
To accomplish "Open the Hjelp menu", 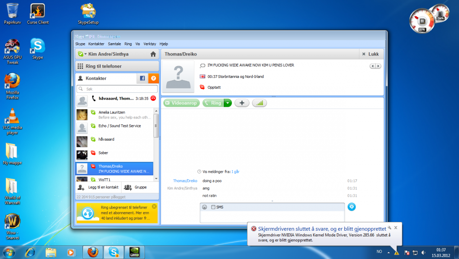I will pyautogui.click(x=164, y=44).
